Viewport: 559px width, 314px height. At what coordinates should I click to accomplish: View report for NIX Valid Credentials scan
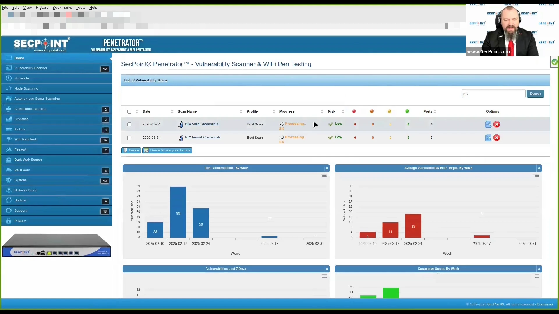click(x=488, y=124)
